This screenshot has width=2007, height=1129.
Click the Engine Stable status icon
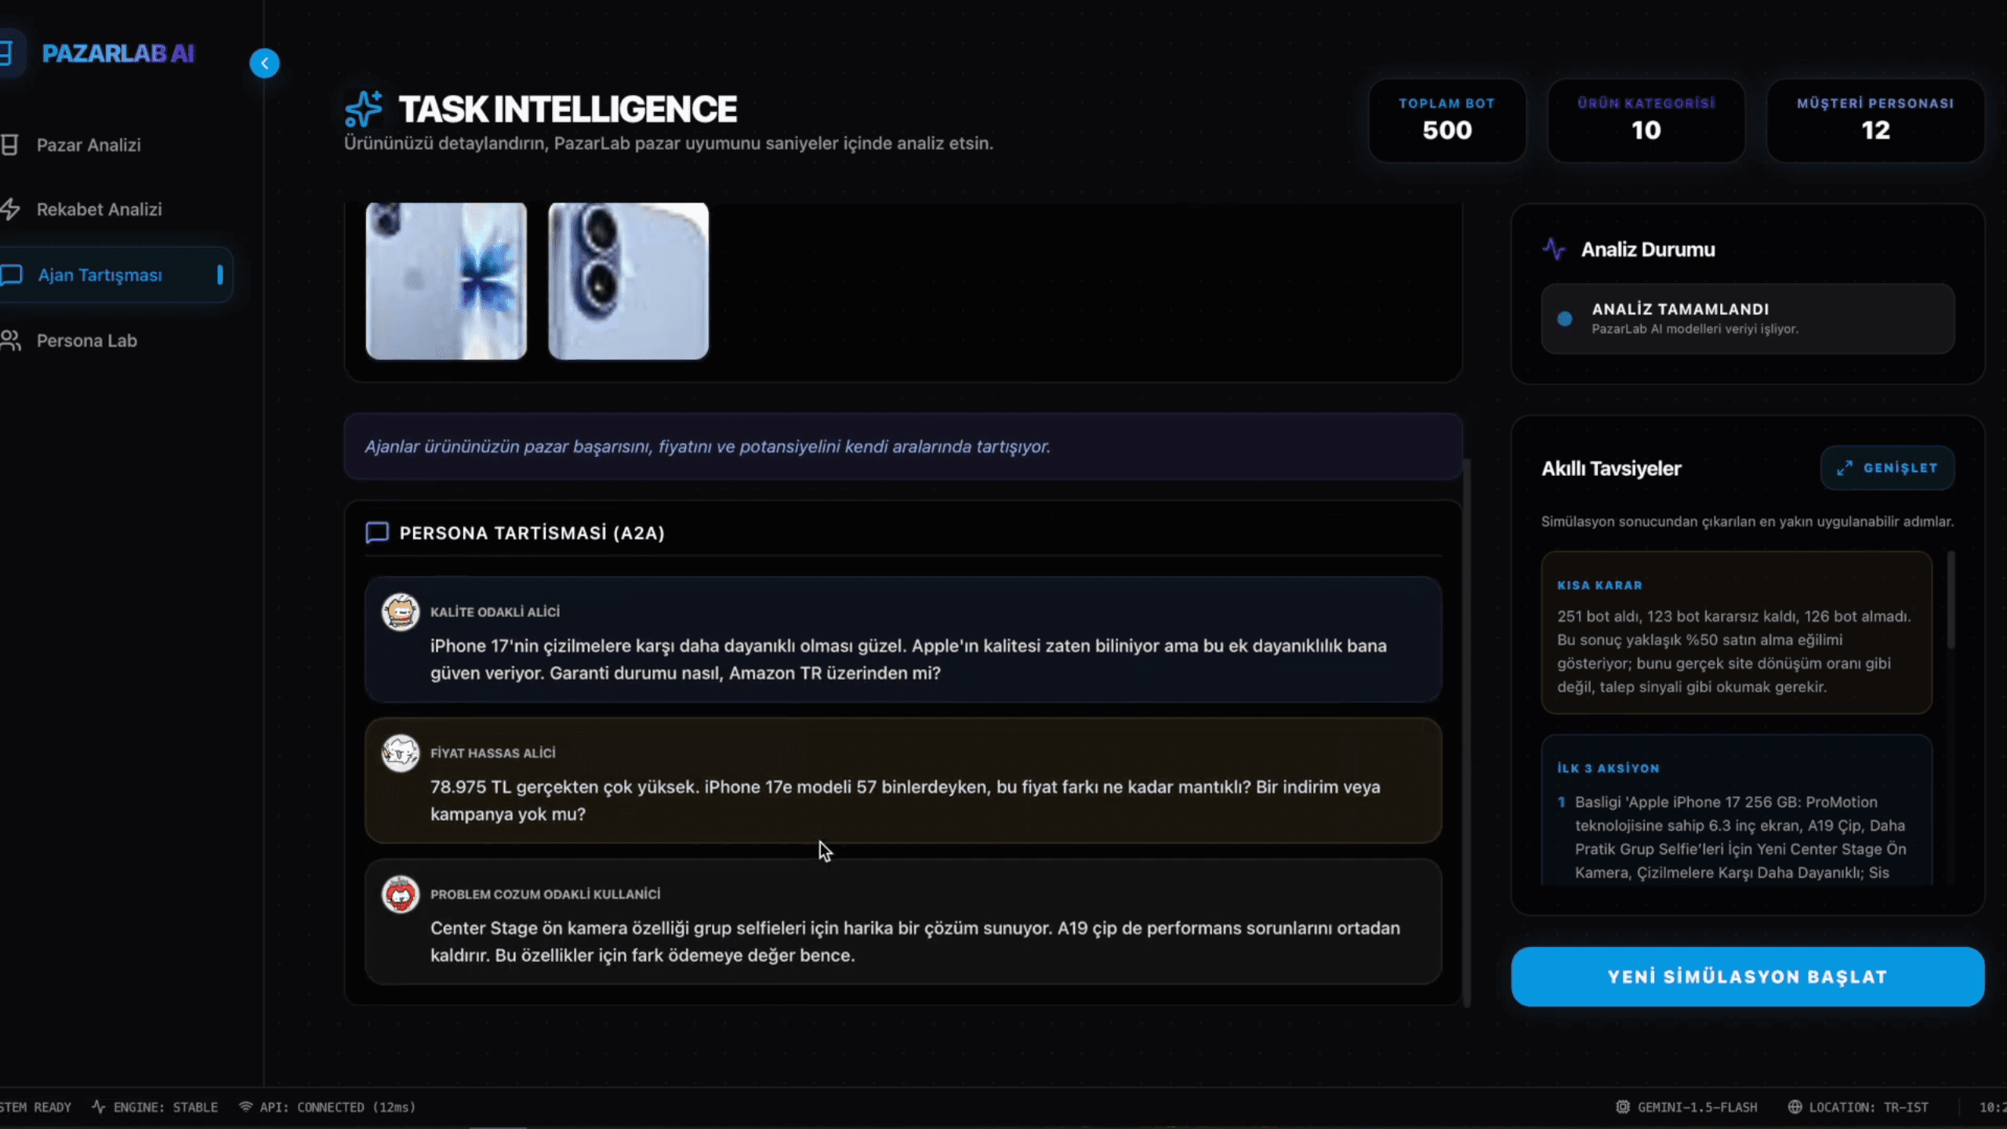98,1106
